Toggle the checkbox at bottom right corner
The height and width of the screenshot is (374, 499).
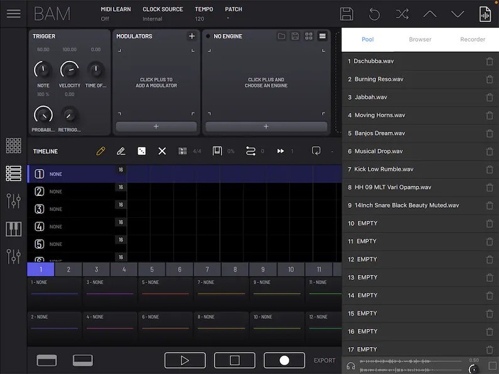pos(492,366)
